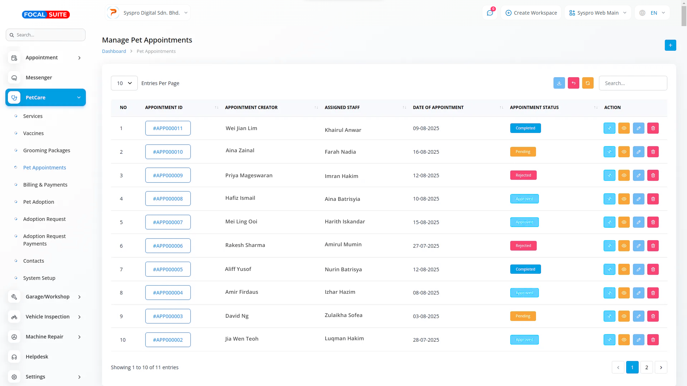Click the orange refresh icon button

click(x=588, y=83)
